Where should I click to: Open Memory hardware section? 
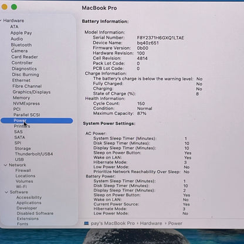point(21,98)
